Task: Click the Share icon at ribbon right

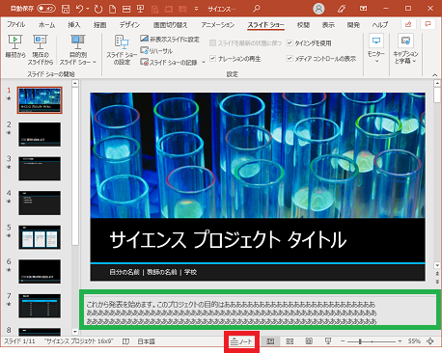Action: coord(408,24)
